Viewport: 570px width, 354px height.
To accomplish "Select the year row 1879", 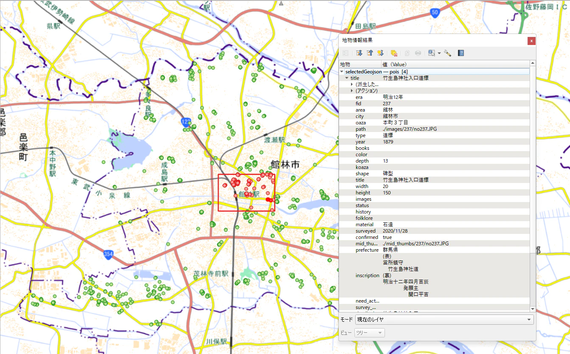I will tap(434, 142).
